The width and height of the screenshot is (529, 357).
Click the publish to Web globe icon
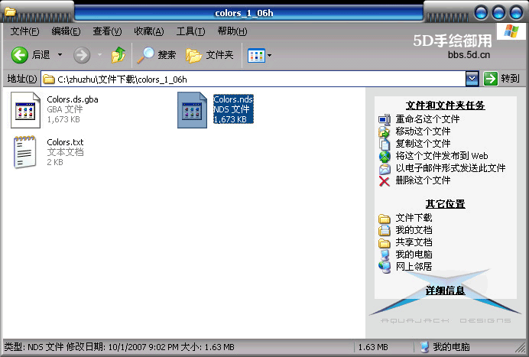[385, 157]
